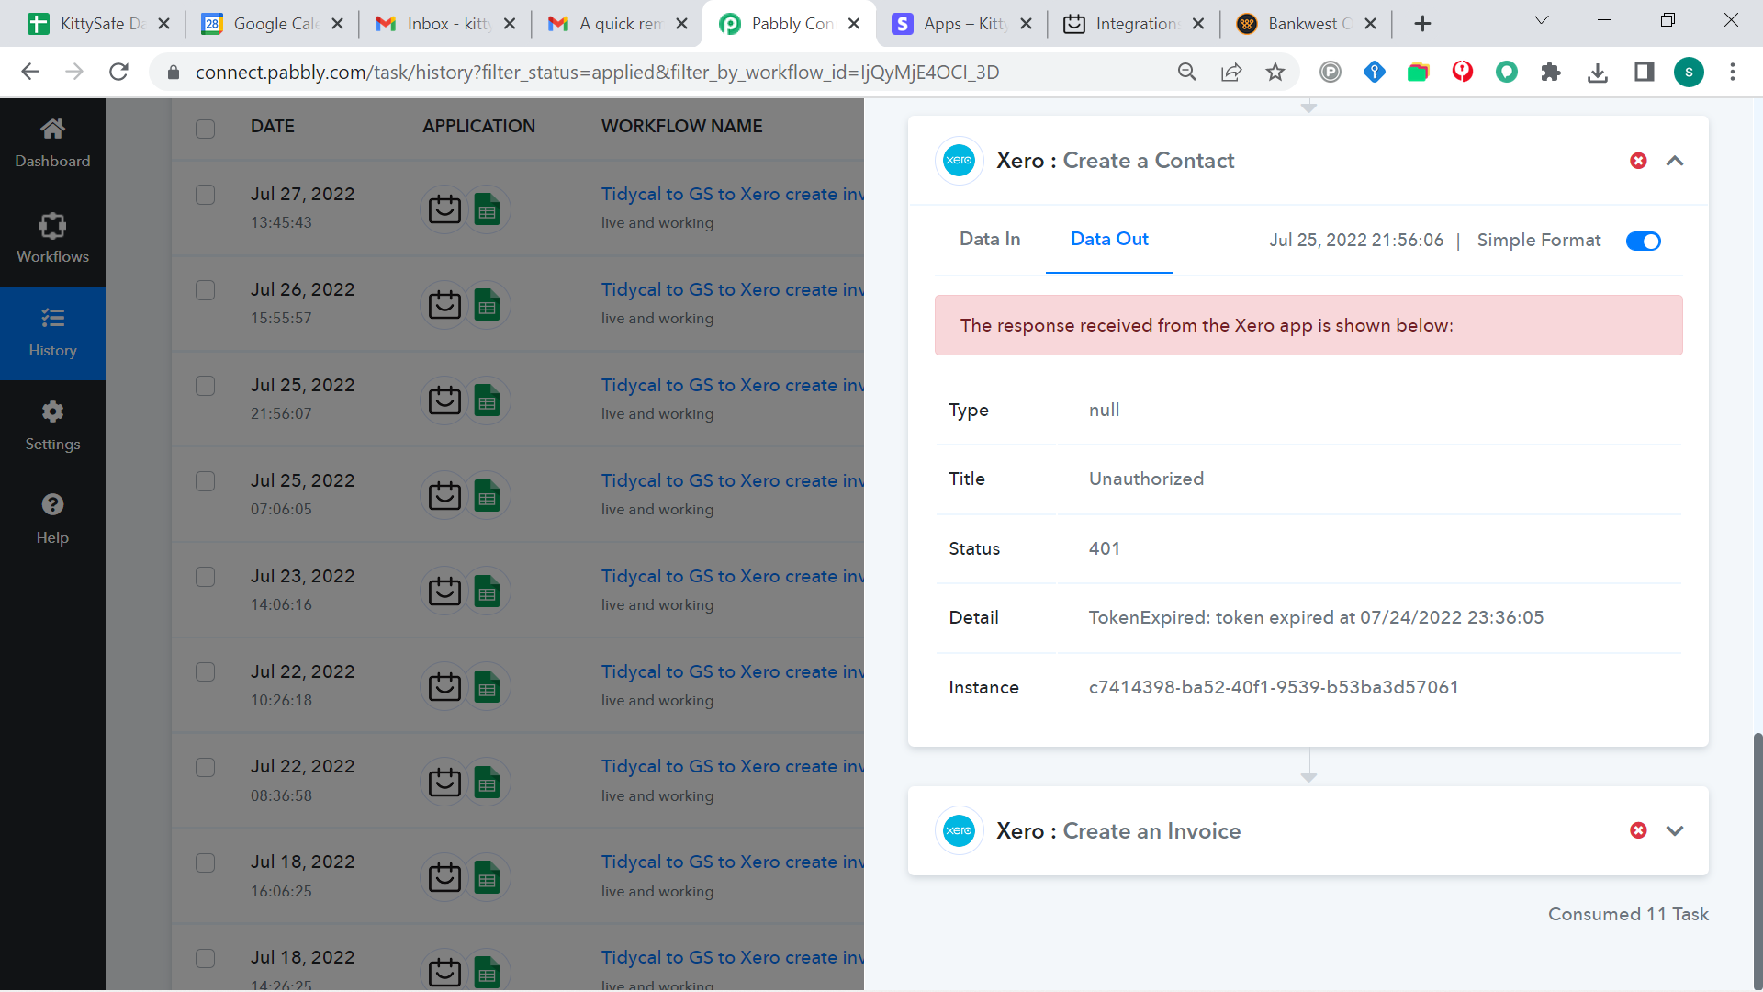Expand the Xero Create an Invoice step
Screen dimensions: 1763x992
pos(1675,830)
